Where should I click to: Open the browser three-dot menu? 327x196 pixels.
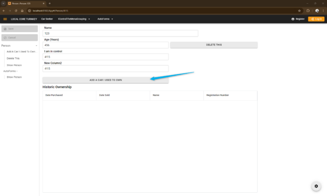pyautogui.click(x=323, y=11)
